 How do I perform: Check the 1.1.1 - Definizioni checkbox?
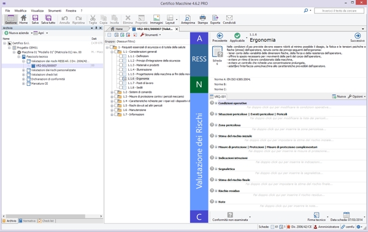pyautogui.click(x=121, y=56)
